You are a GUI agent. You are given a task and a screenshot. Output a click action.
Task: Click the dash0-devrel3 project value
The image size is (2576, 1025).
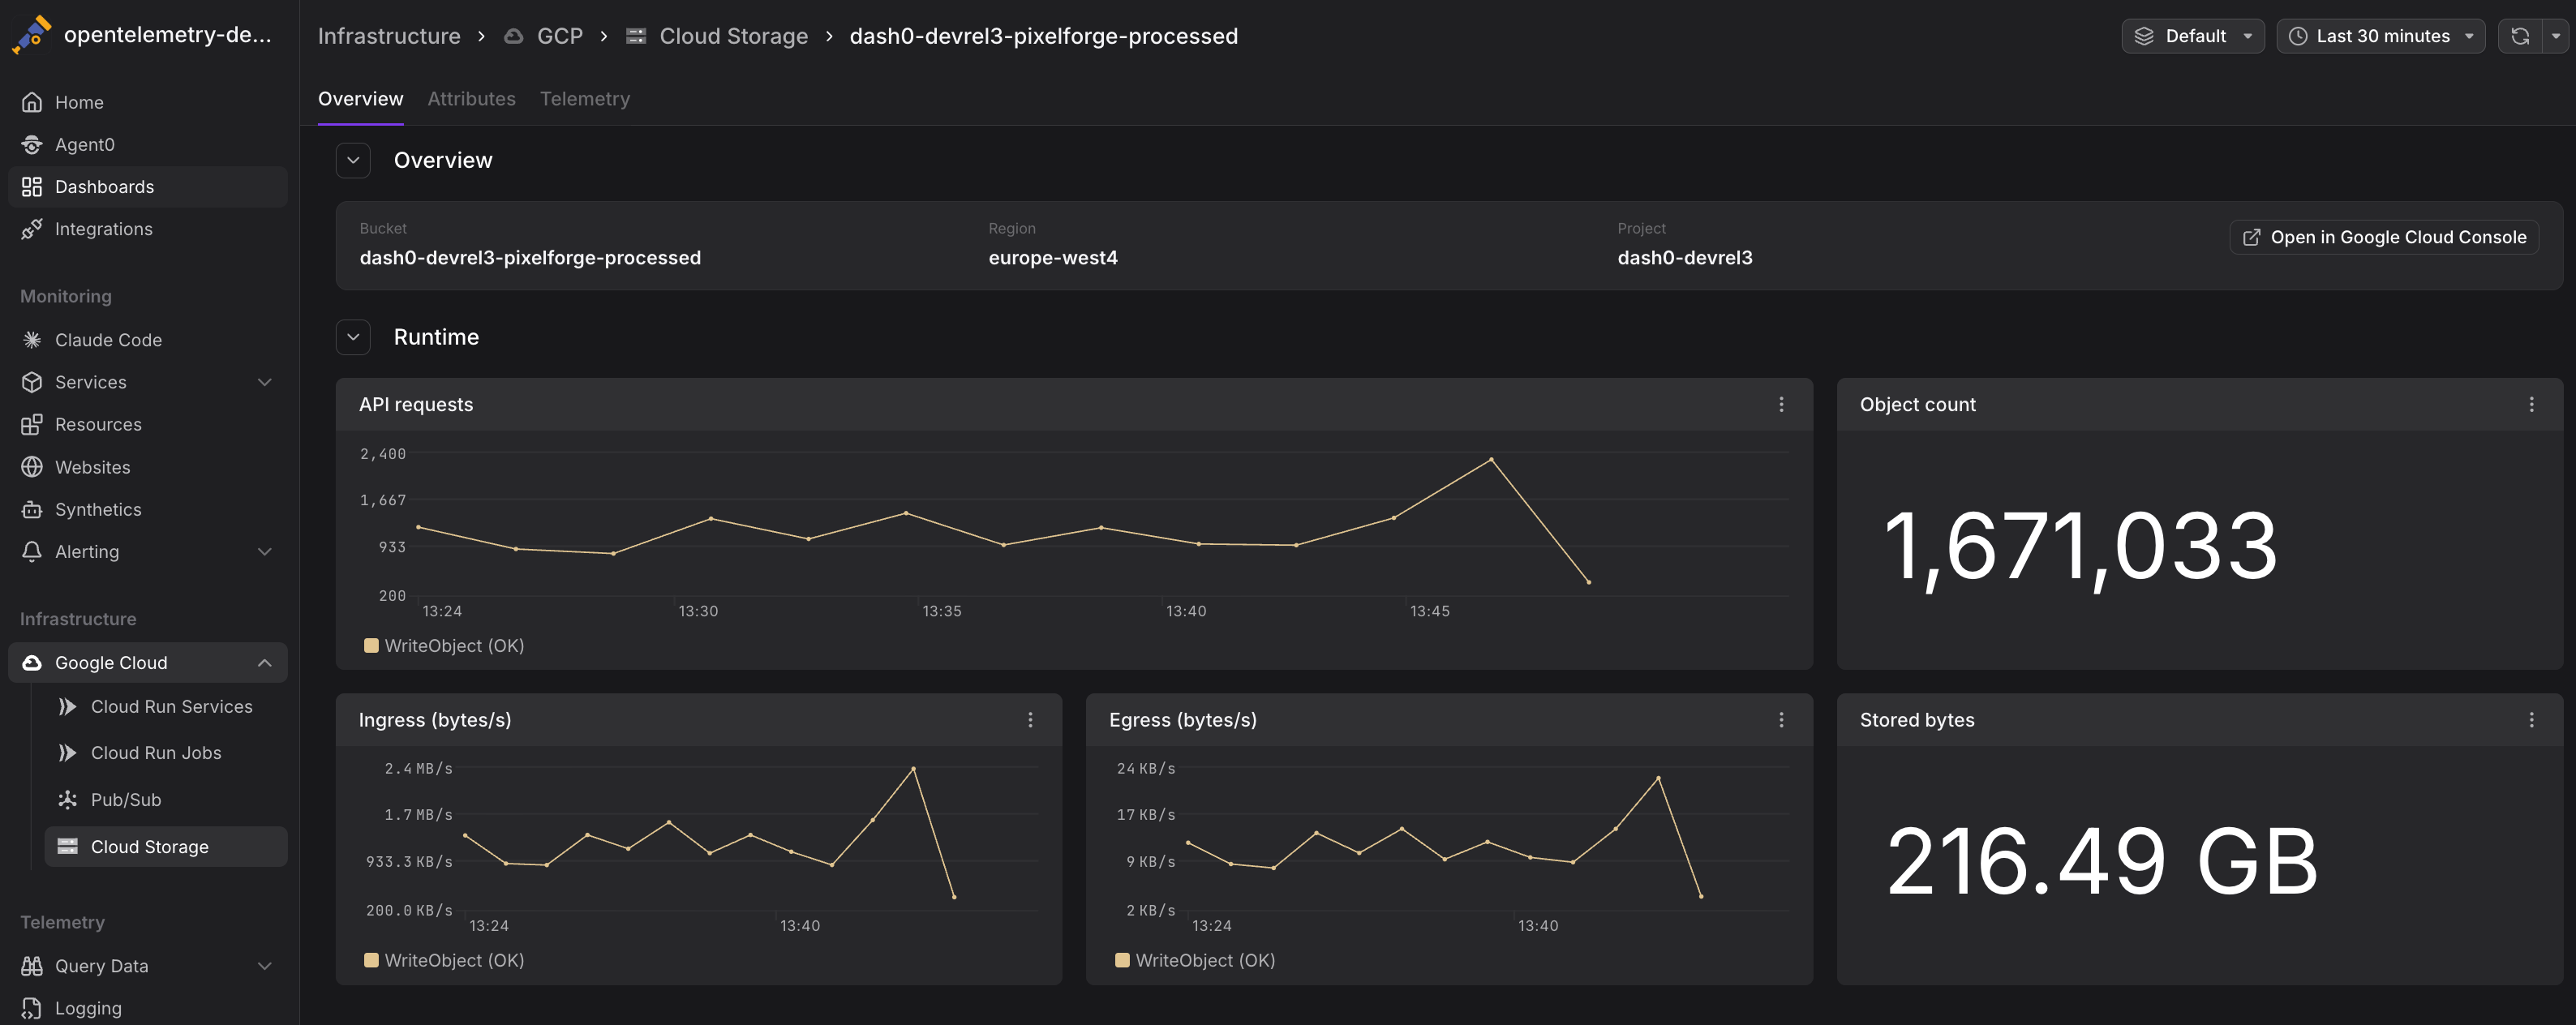[x=1685, y=258]
